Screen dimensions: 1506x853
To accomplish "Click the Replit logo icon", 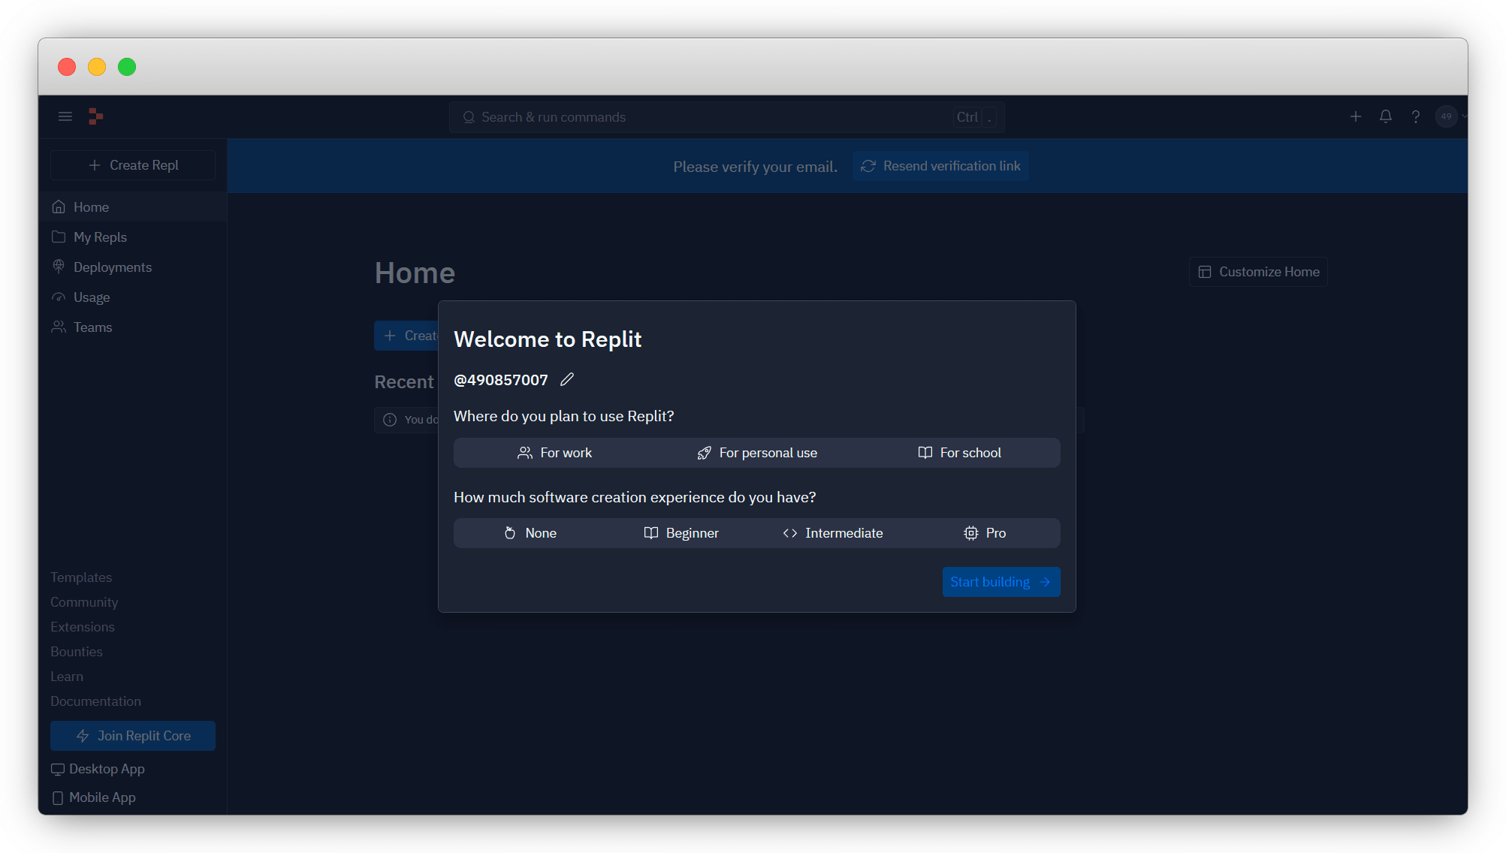I will pos(95,116).
